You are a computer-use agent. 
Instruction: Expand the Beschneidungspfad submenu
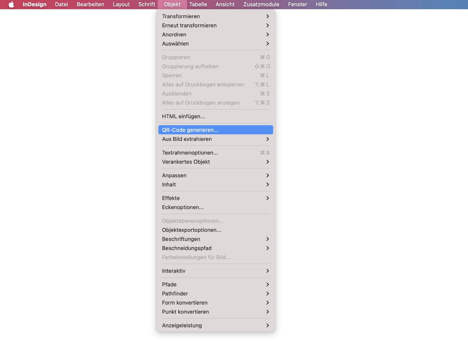click(216, 248)
